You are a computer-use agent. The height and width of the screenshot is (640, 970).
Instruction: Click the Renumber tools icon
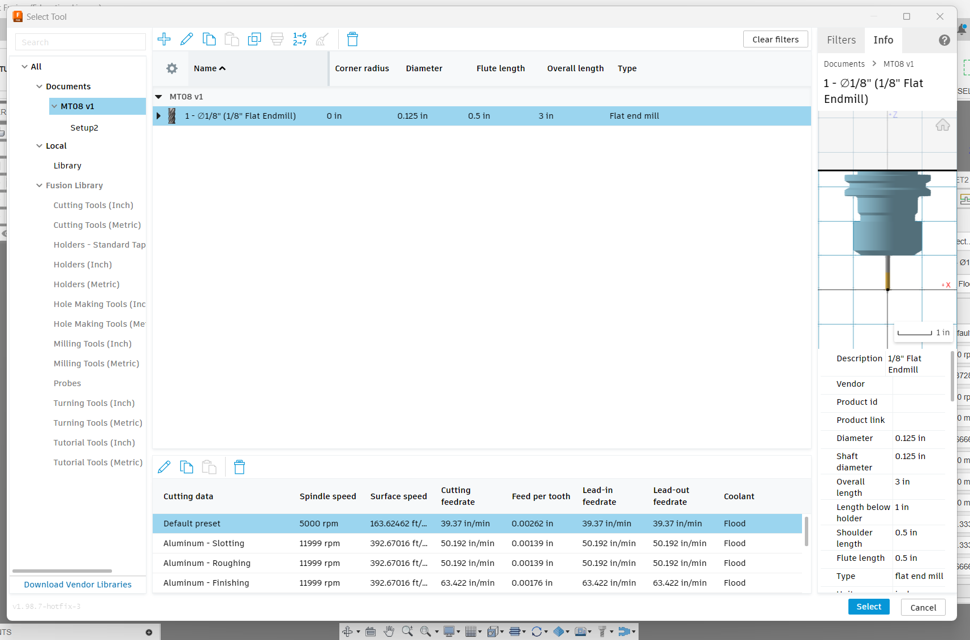pos(300,39)
